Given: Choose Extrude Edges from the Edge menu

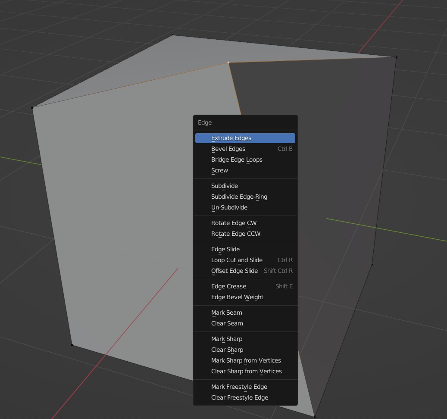Looking at the screenshot, I should pyautogui.click(x=245, y=138).
